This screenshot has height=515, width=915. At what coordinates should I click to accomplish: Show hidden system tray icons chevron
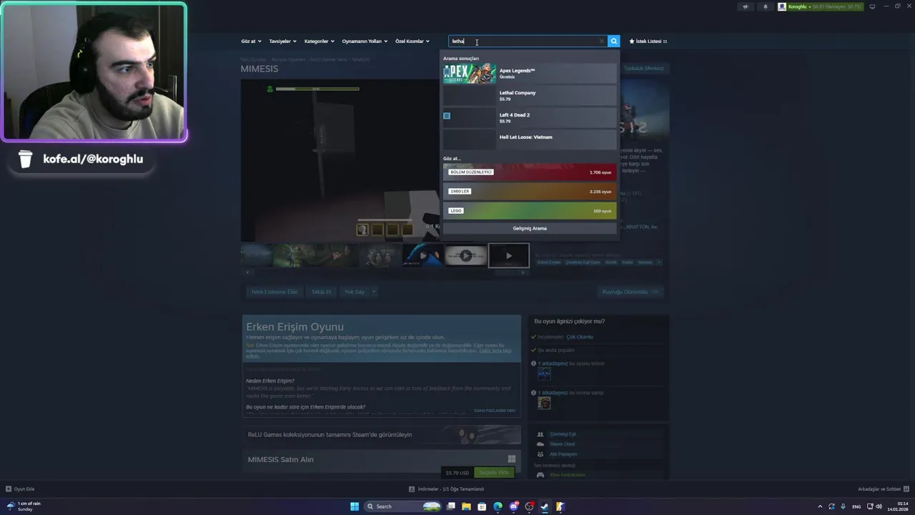(x=820, y=506)
